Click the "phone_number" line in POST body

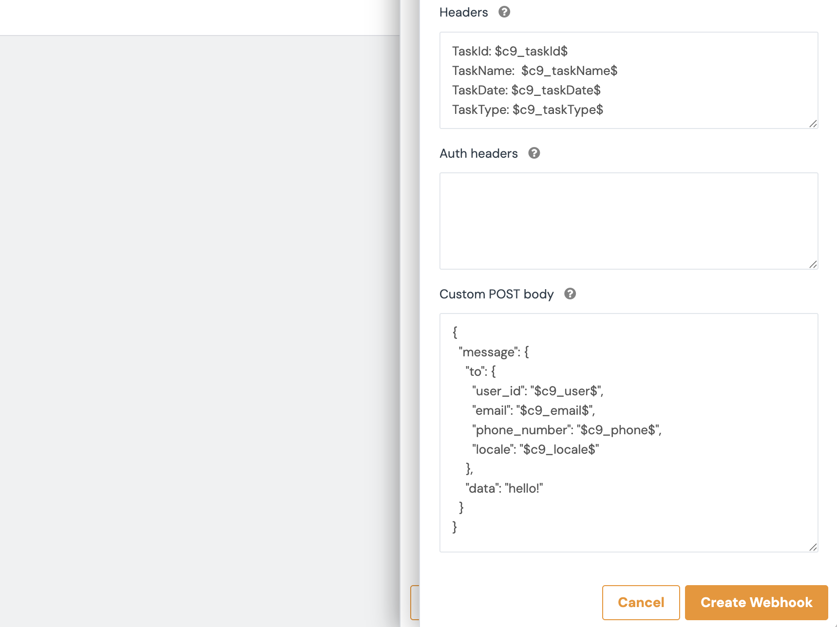tap(567, 430)
